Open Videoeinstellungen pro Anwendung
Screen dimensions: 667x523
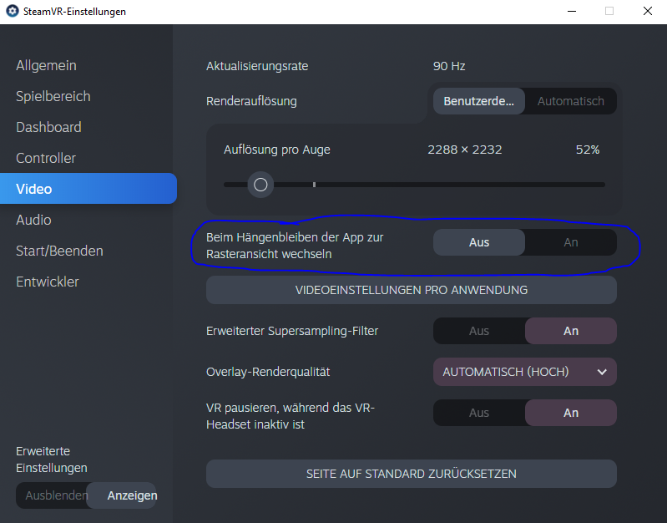(412, 290)
